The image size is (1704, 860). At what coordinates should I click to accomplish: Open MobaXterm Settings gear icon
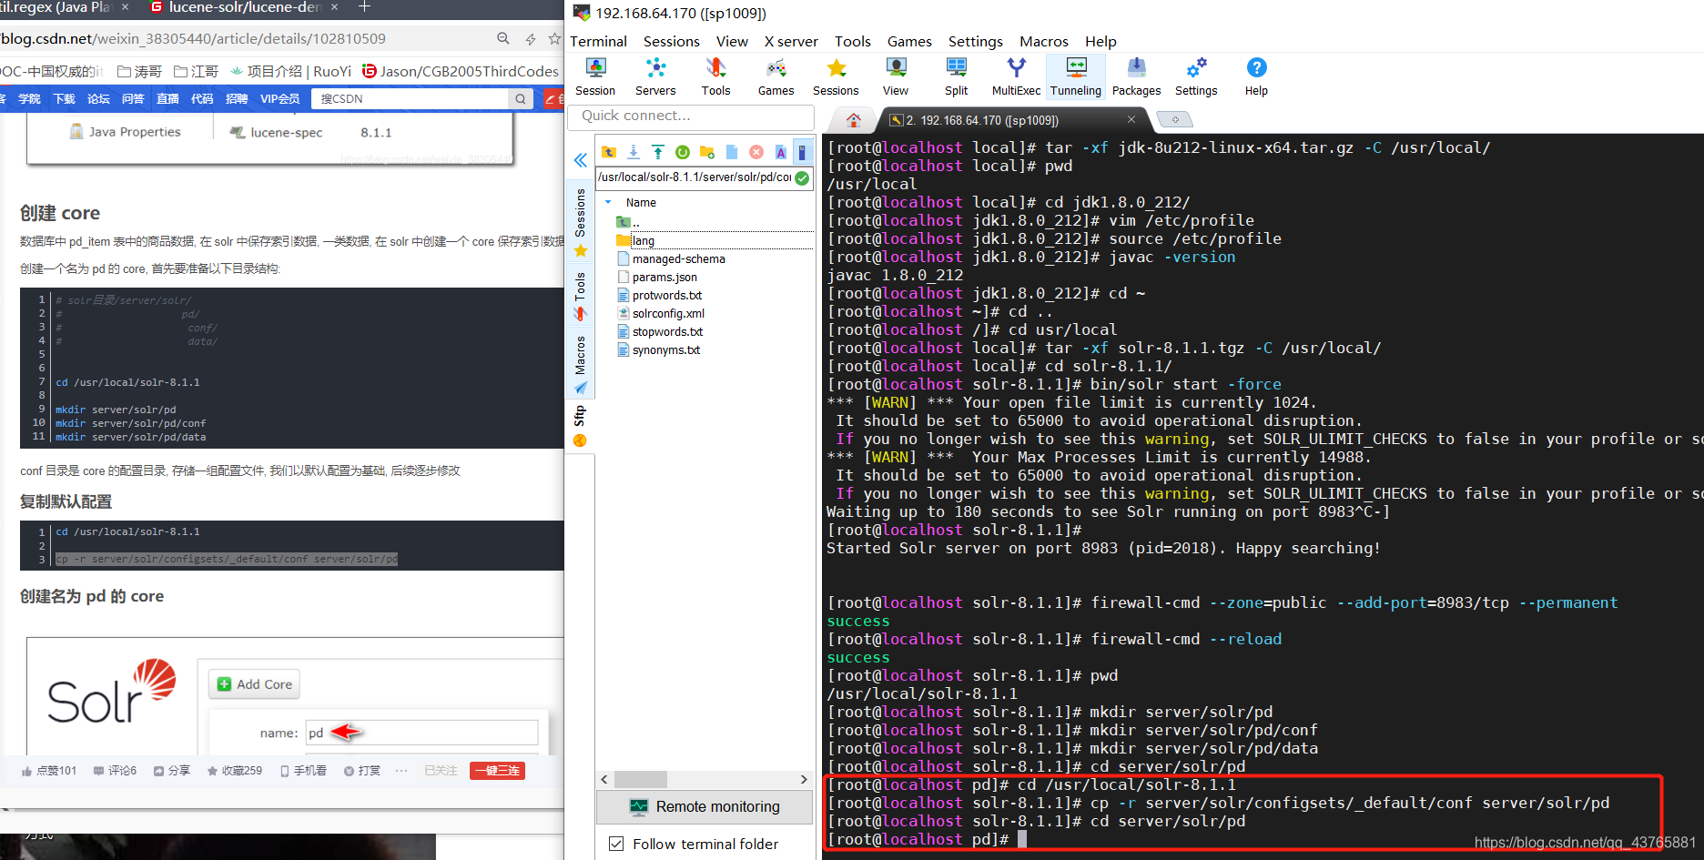tap(1196, 76)
